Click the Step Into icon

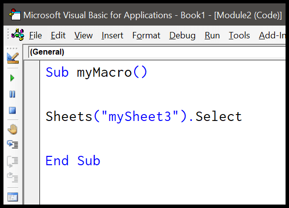(x=12, y=145)
